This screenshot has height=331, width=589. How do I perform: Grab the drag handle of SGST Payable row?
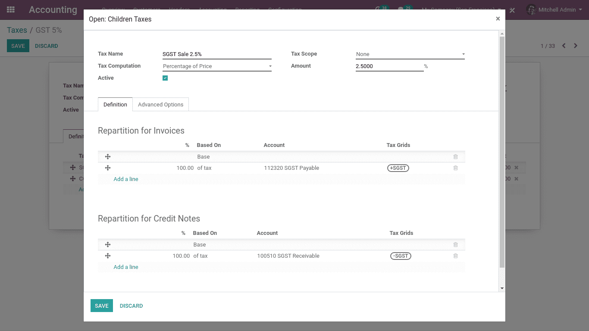[108, 168]
